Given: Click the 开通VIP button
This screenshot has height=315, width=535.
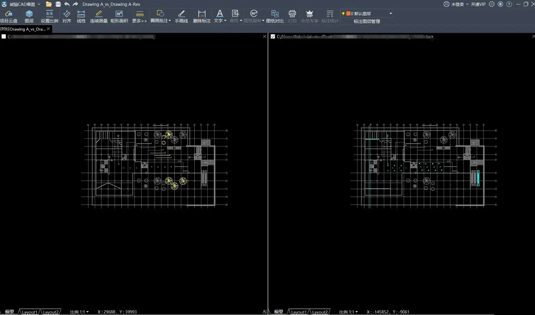Looking at the screenshot, I should (x=478, y=4).
